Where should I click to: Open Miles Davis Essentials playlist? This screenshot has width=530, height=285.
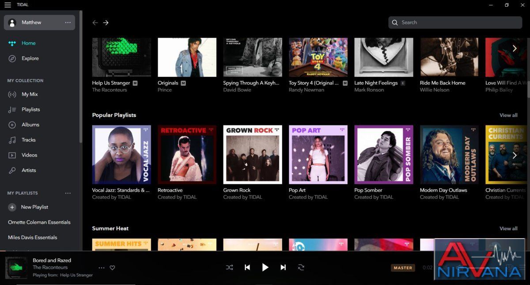point(33,237)
